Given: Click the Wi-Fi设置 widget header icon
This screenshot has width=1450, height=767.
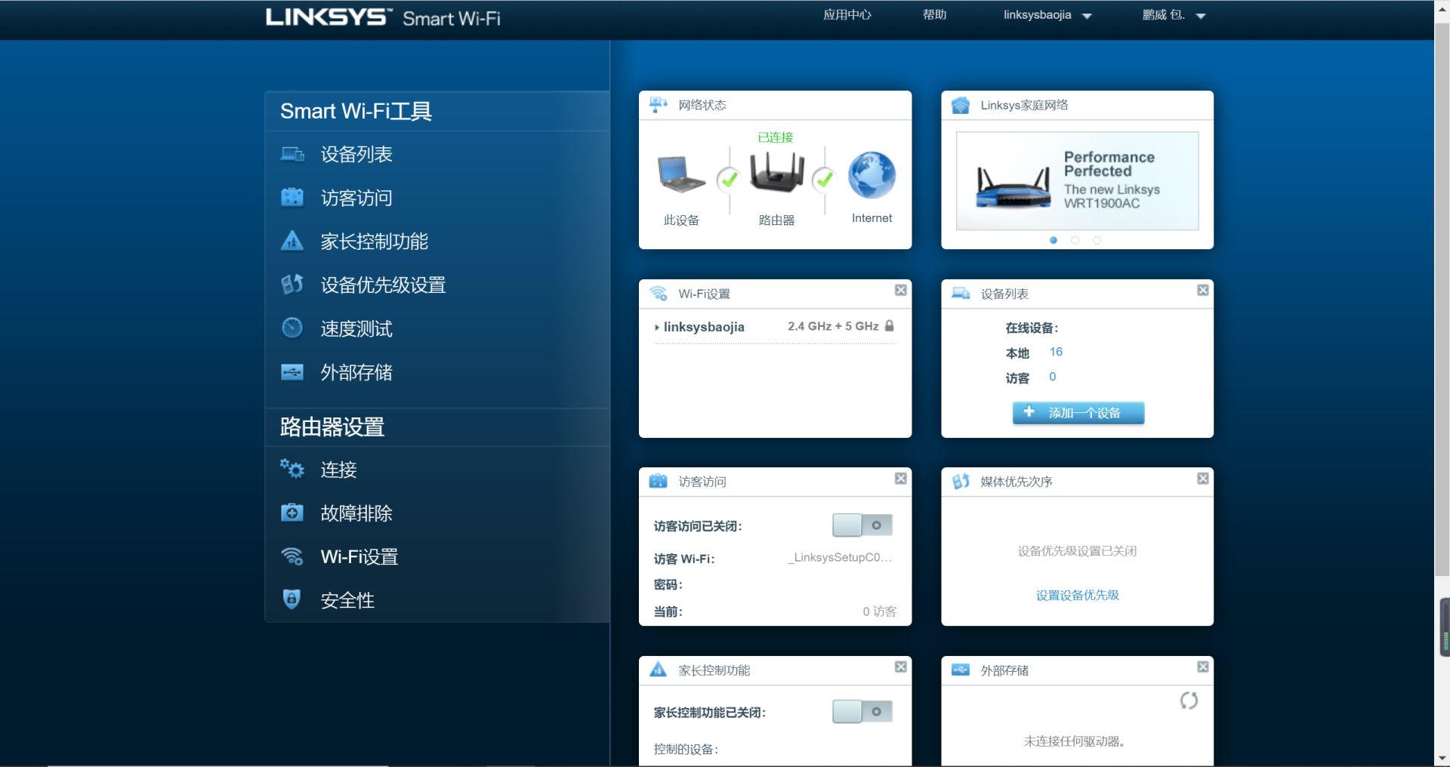Looking at the screenshot, I should pos(658,294).
